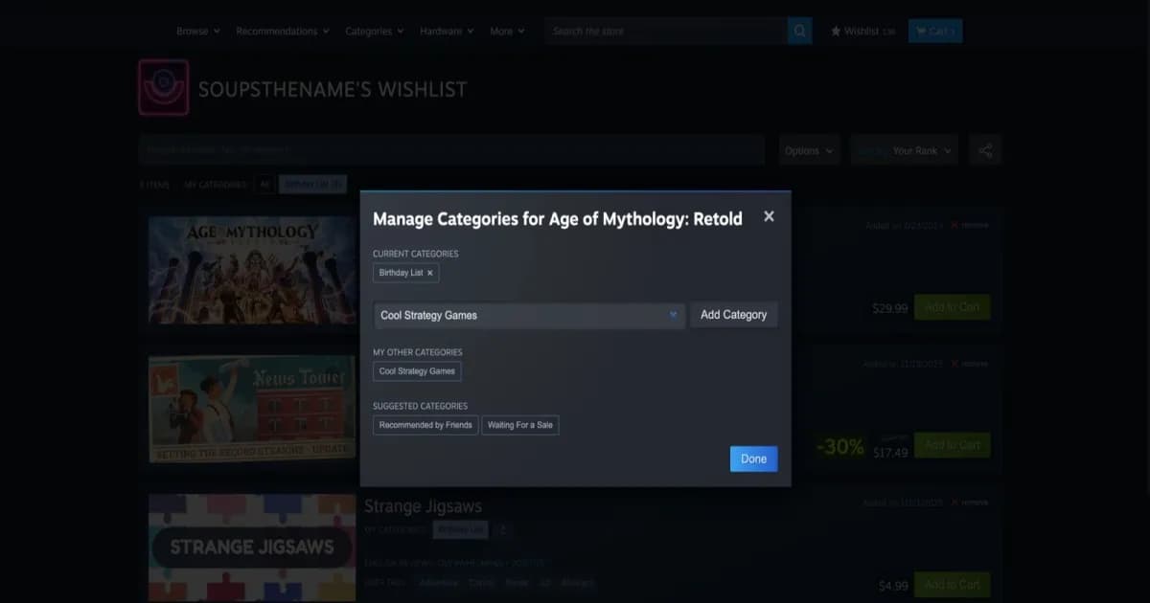
Task: Click the Birthday List tag on Strange Jigsaws
Action: coord(460,529)
